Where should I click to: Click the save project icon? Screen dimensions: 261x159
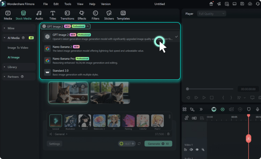[242, 4]
